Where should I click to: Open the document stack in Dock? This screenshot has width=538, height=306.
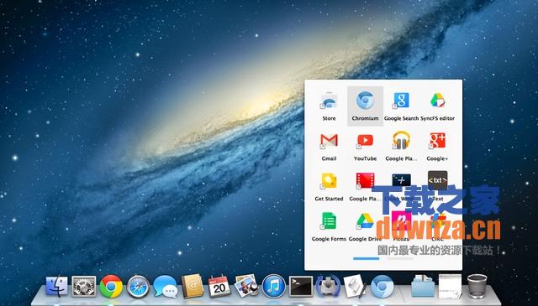(x=450, y=286)
